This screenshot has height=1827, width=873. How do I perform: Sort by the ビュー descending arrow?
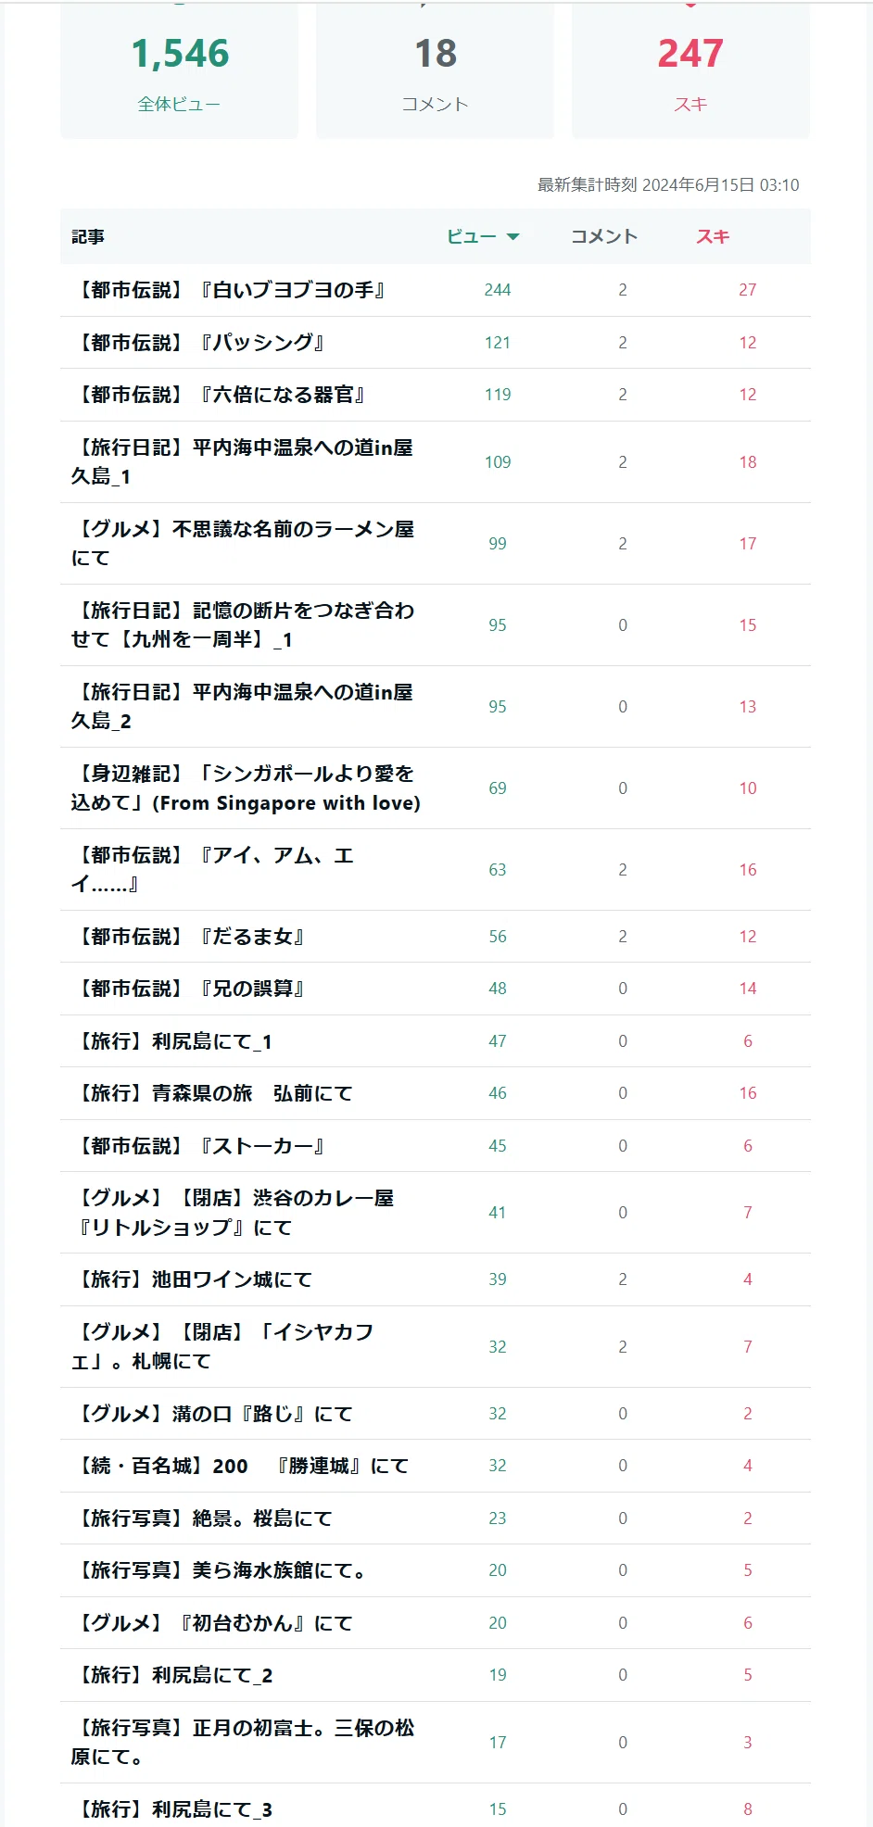pos(512,237)
